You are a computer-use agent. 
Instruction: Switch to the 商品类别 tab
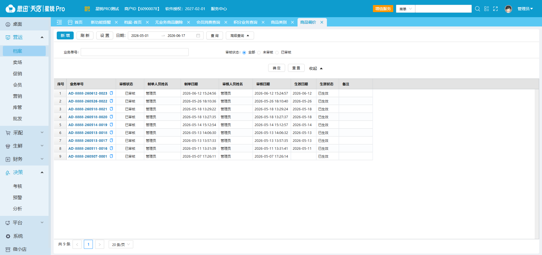279,22
